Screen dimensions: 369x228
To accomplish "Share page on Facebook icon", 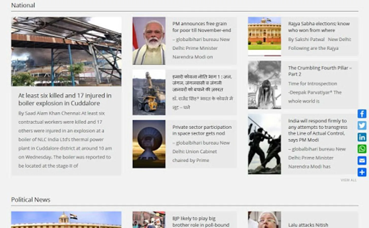I will coord(362,114).
